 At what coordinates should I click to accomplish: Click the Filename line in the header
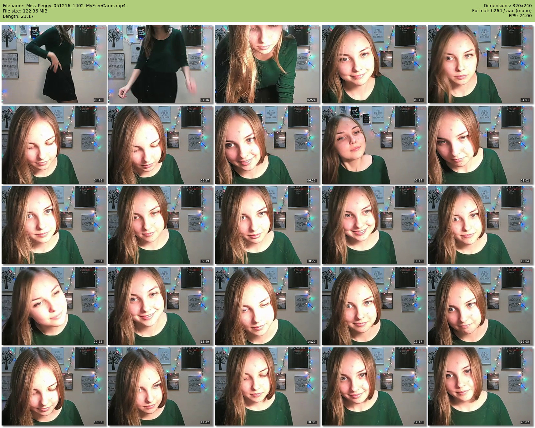point(64,6)
